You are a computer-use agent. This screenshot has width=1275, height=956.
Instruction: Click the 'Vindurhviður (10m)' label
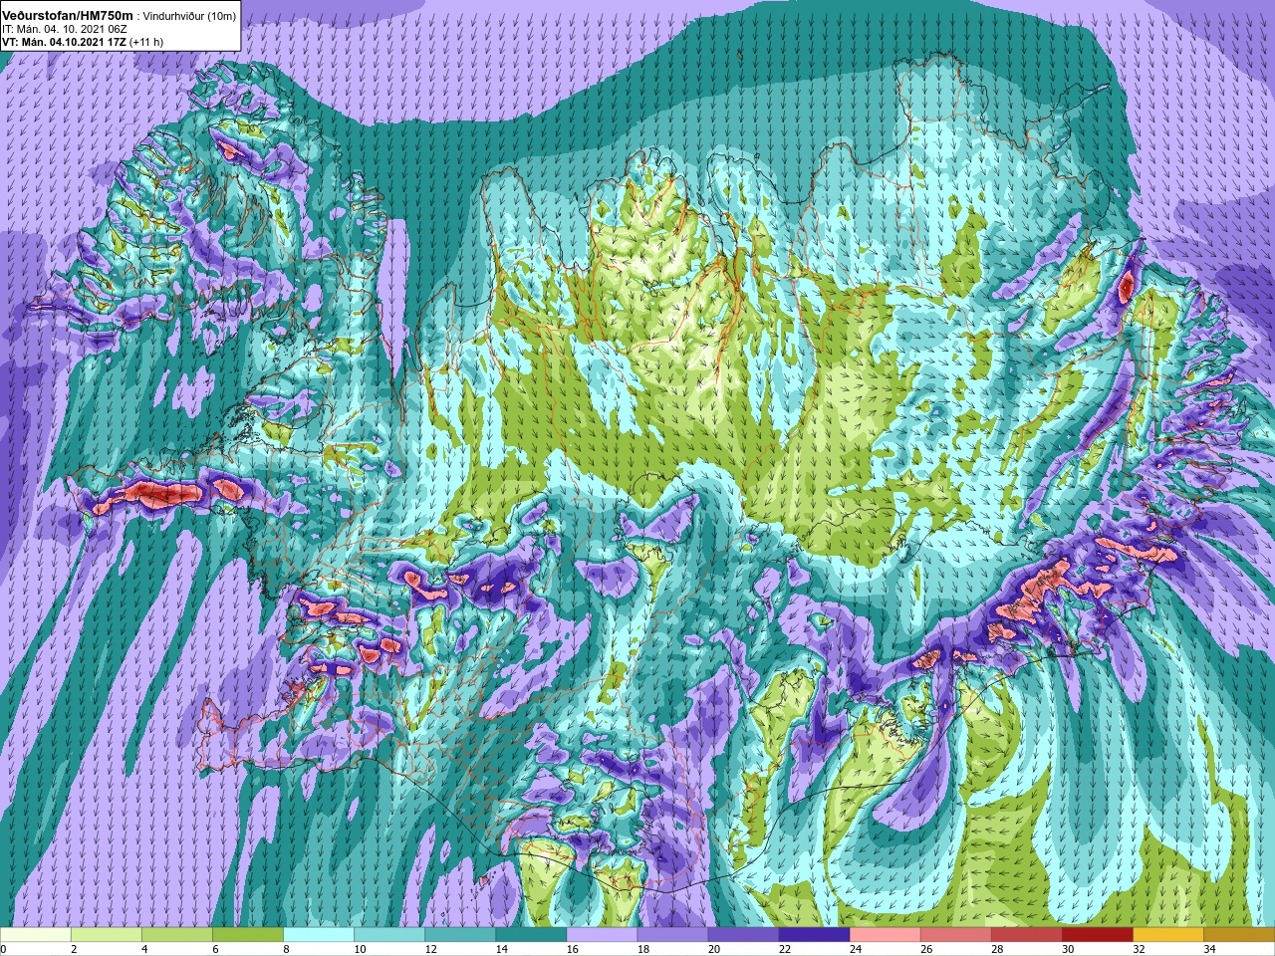tap(190, 16)
